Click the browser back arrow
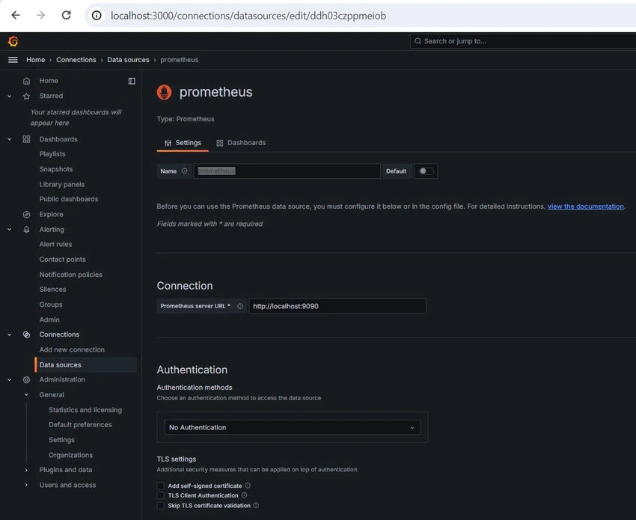636x520 pixels. [16, 16]
